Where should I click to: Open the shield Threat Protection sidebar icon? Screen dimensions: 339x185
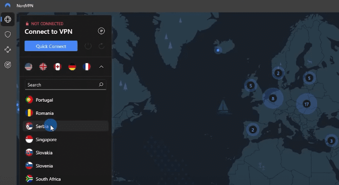point(8,34)
